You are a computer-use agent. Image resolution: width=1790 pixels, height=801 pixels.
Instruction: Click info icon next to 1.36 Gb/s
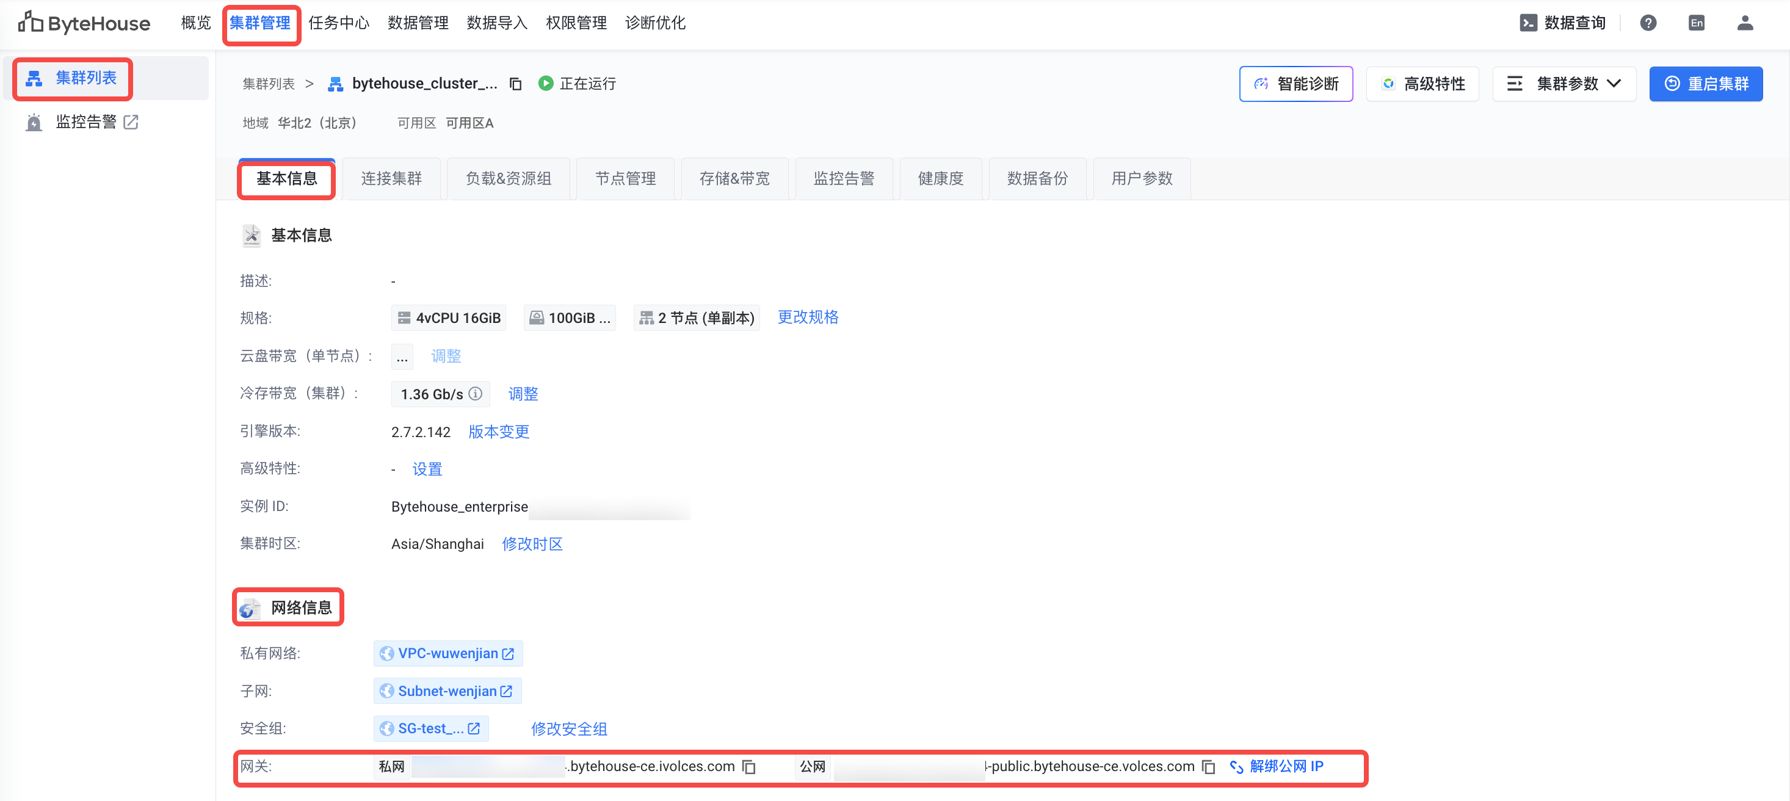(x=476, y=394)
